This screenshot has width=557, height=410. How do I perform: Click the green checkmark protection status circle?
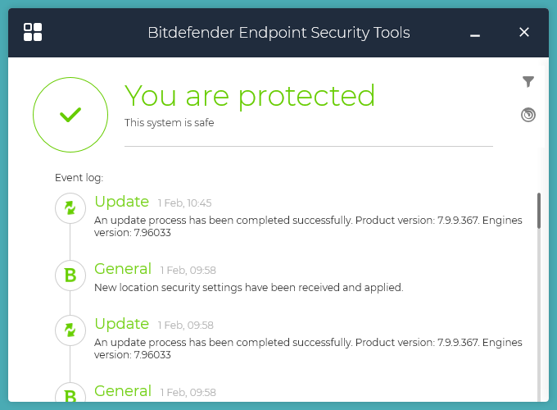point(70,115)
